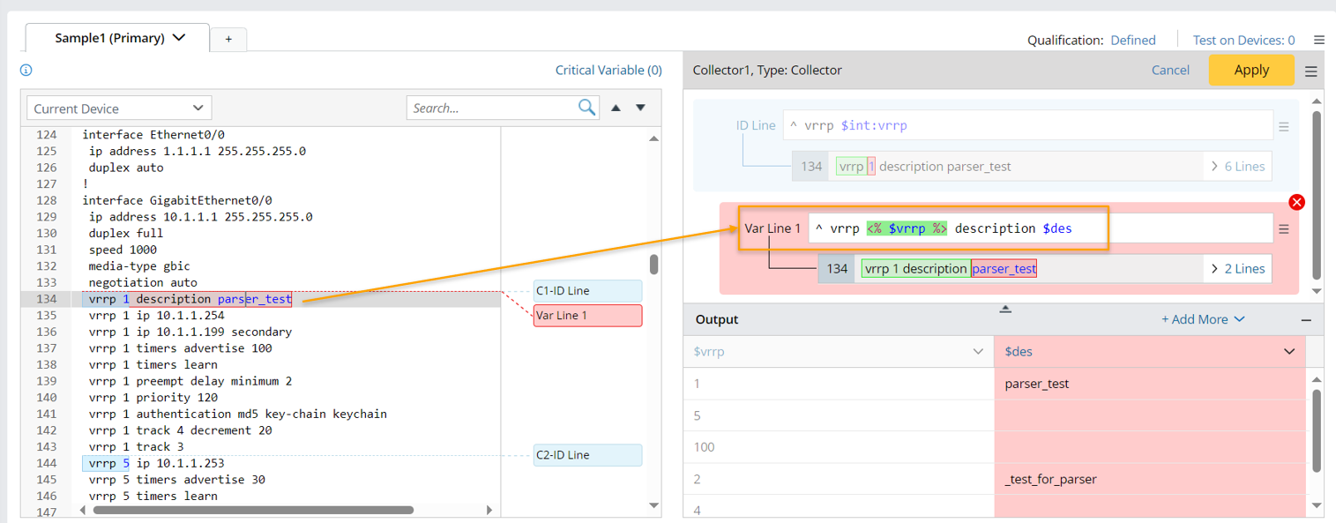Click the search magnifier icon

tap(586, 108)
